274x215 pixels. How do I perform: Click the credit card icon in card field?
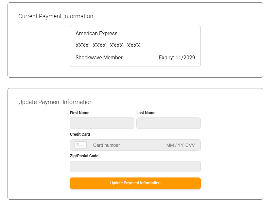(x=80, y=145)
